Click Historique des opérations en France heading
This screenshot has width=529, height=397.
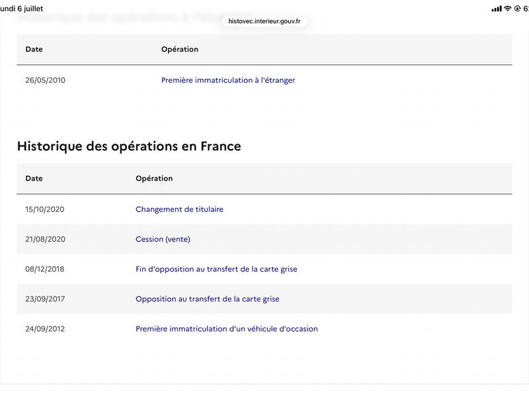[x=129, y=146]
